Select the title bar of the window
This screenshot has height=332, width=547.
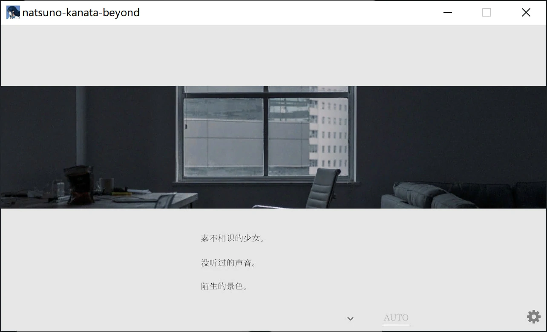[x=256, y=12]
